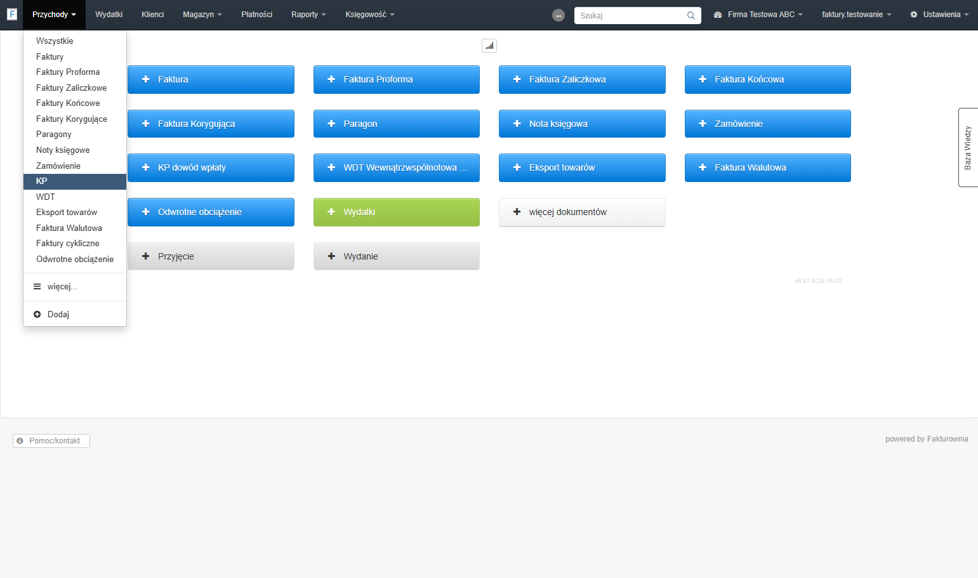
Task: Click the Ustawienia gear icon
Action: (914, 15)
